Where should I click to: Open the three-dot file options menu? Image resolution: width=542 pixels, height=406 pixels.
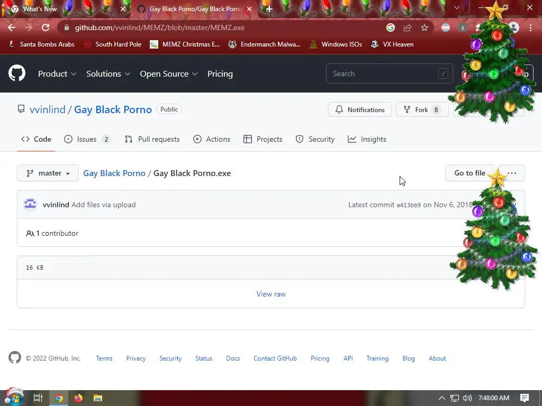(512, 173)
